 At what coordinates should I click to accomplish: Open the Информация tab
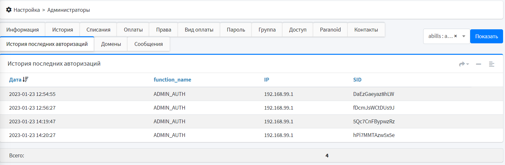[x=22, y=30]
